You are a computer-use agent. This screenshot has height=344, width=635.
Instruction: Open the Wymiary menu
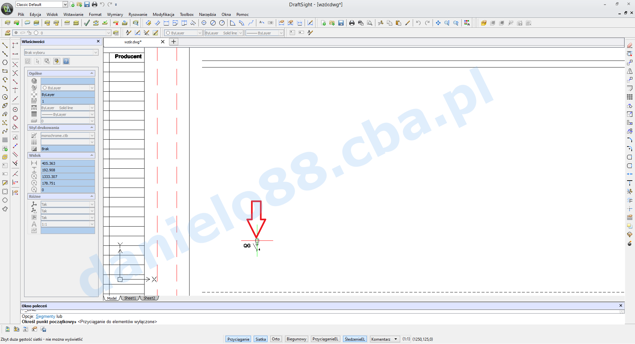click(115, 15)
